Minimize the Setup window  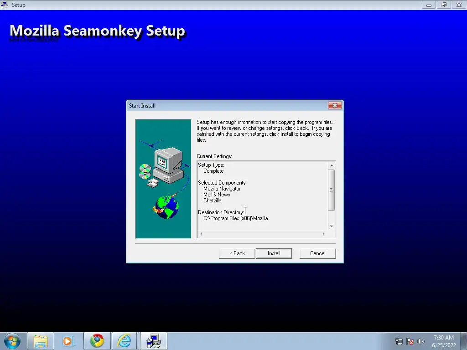[x=429, y=5]
